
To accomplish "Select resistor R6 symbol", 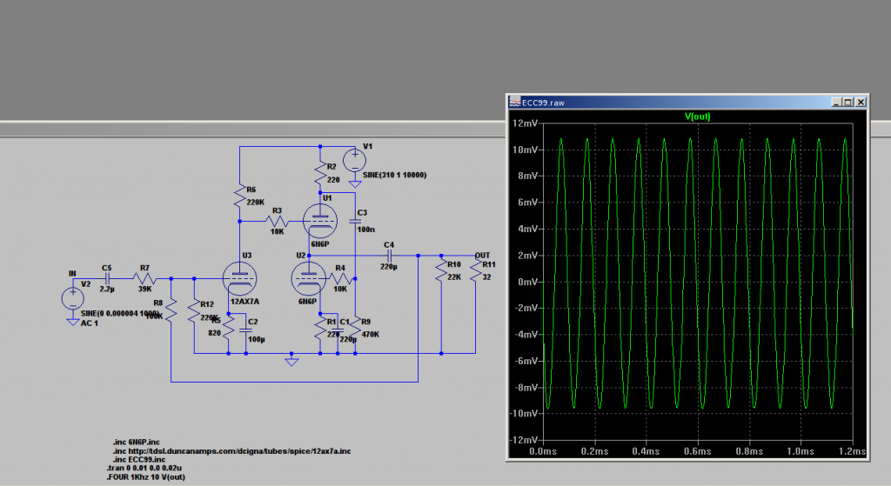I will pyautogui.click(x=240, y=196).
